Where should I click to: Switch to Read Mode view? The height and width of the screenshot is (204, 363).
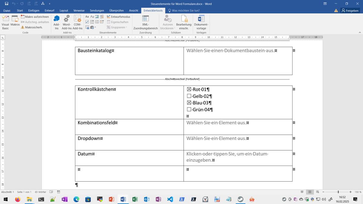pos(302,192)
